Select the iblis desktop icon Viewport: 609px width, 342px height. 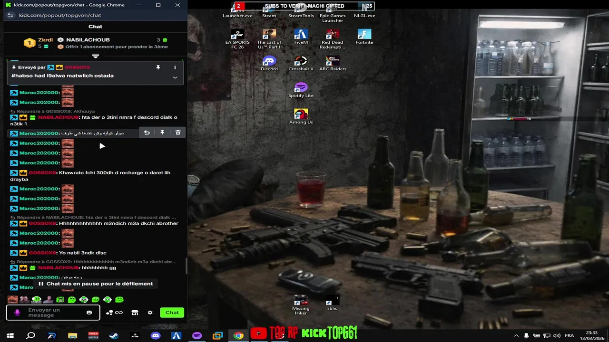(x=333, y=303)
